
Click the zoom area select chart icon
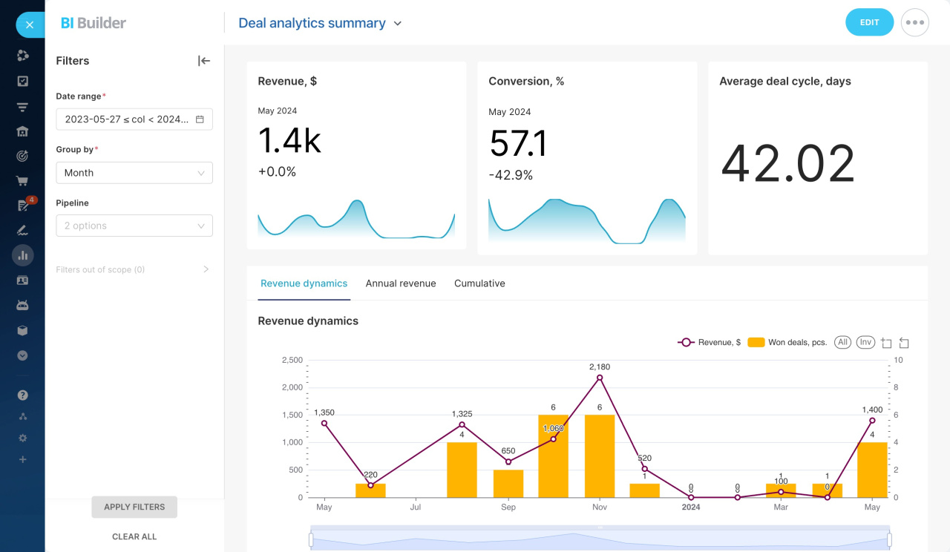click(885, 343)
